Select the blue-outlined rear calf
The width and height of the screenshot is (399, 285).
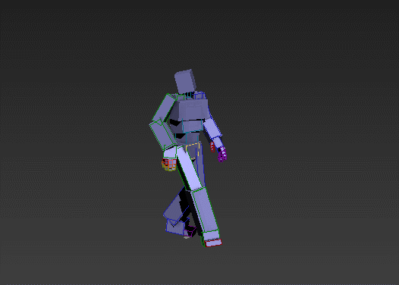[x=175, y=208]
